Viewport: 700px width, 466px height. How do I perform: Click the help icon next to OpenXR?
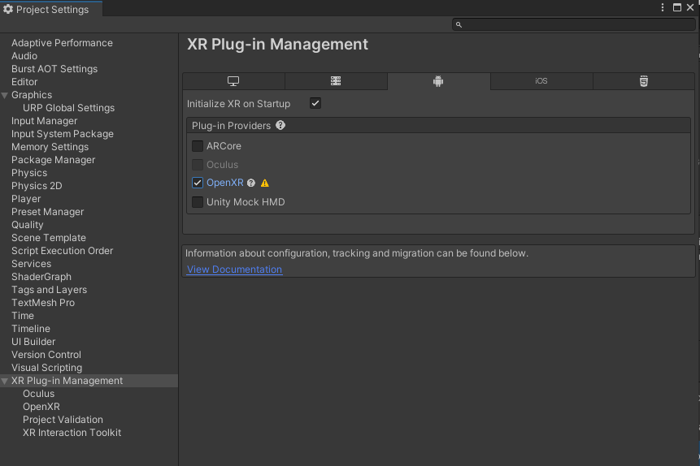(251, 183)
